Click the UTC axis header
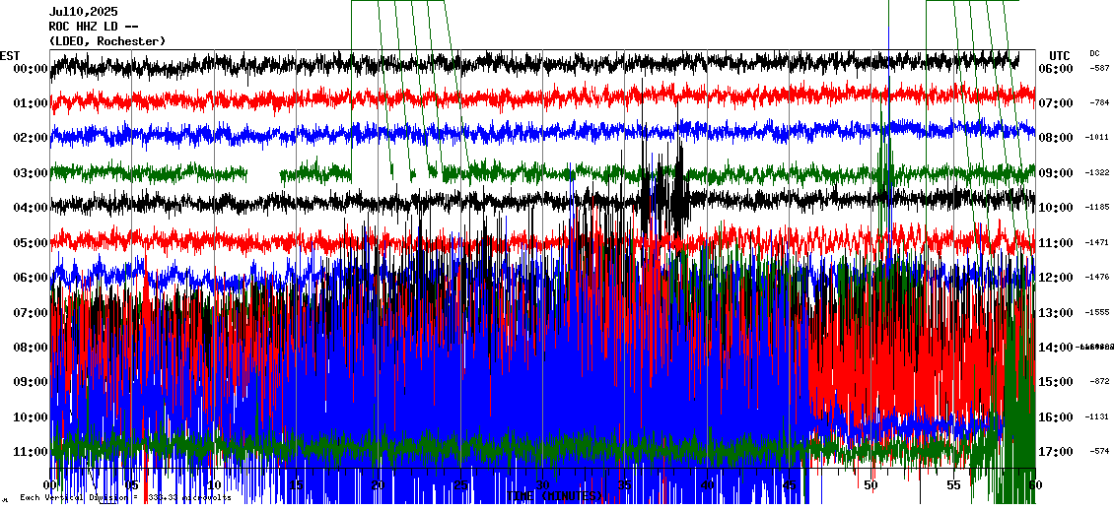1114x511 pixels. [x=1060, y=55]
